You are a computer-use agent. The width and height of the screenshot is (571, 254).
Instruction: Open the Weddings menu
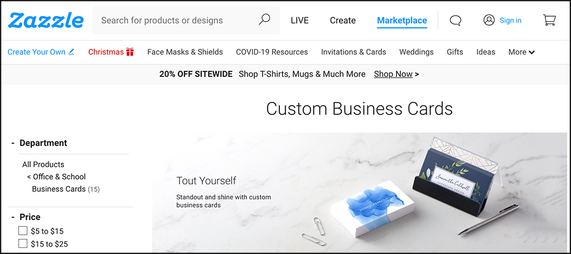click(x=416, y=52)
